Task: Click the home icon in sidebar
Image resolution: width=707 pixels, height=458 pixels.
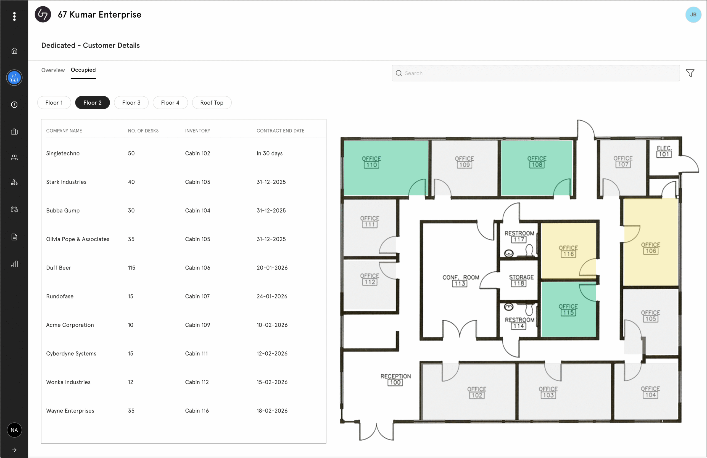Action: [14, 51]
